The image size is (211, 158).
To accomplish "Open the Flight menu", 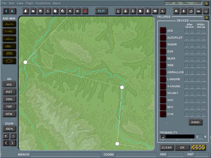I will click(x=29, y=3).
